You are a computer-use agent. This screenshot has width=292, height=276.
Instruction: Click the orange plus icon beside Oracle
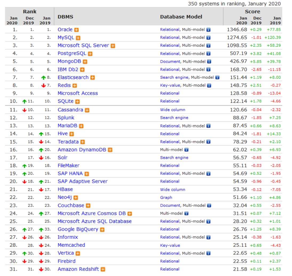76,30
